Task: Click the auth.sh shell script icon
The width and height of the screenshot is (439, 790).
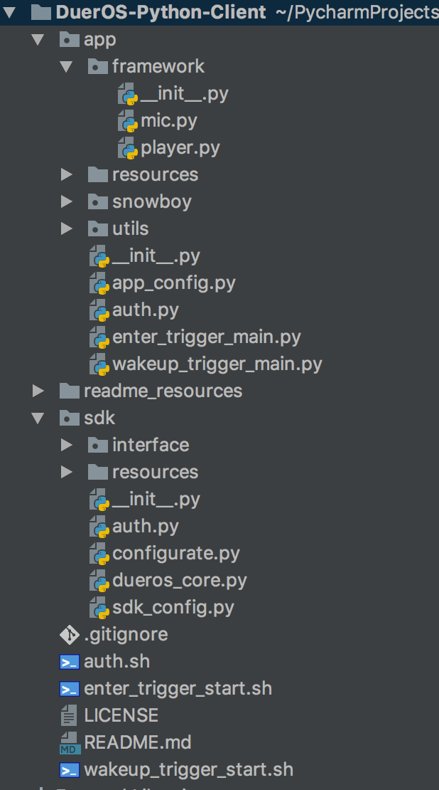Action: pyautogui.click(x=70, y=661)
